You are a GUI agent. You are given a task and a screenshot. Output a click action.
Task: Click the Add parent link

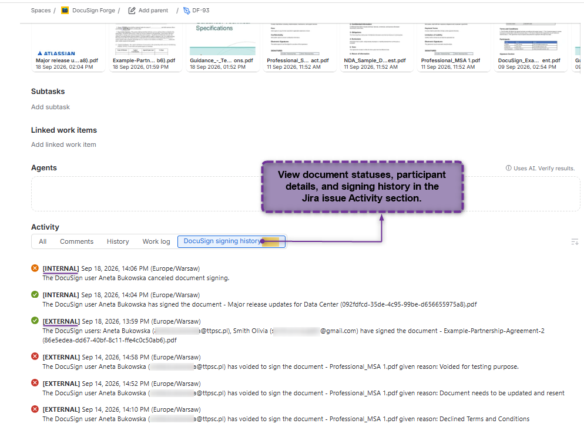[x=153, y=11]
